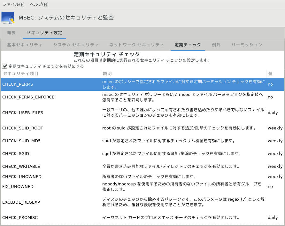Open the 基本セキュリティ sub-tab
This screenshot has height=226, width=285.
tap(25, 45)
